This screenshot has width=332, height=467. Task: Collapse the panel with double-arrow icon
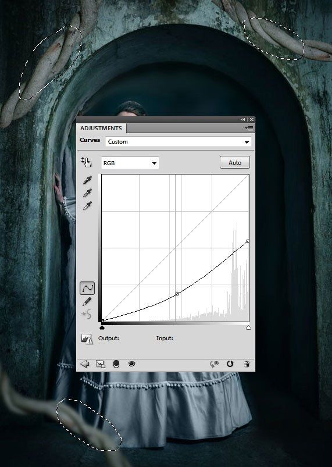pyautogui.click(x=243, y=119)
